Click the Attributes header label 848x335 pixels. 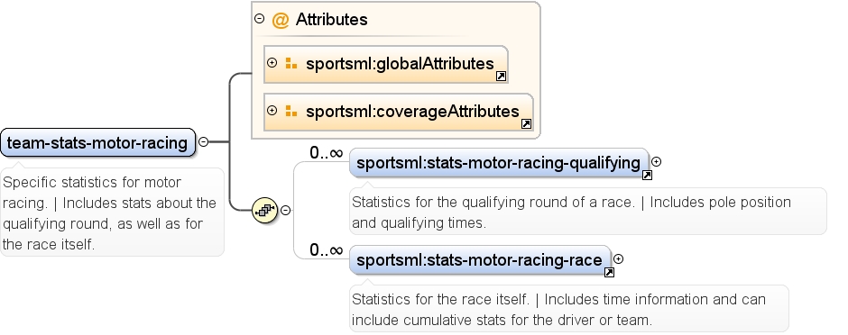coord(331,20)
